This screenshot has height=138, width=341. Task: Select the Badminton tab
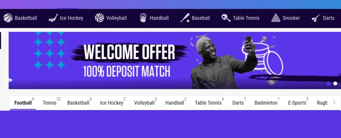(267, 103)
